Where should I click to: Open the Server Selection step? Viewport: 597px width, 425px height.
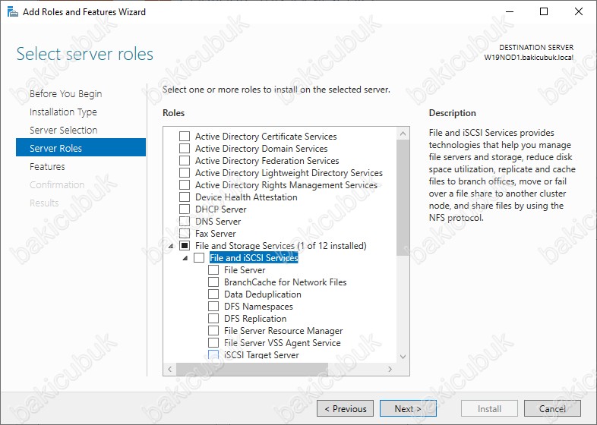coord(64,130)
